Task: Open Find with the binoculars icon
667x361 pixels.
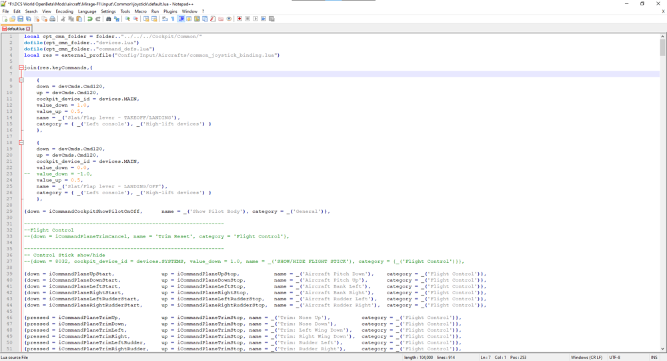Action: [x=109, y=19]
